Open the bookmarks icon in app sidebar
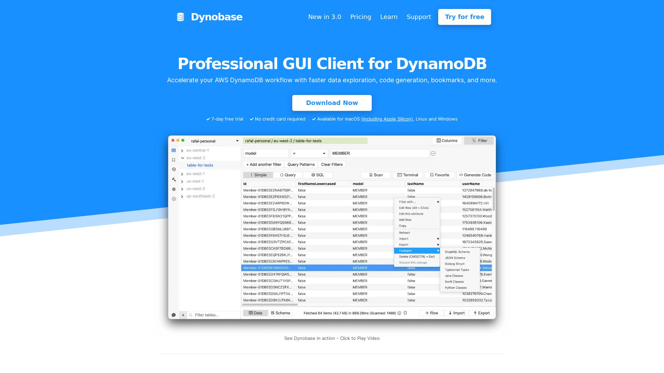Image resolution: width=664 pixels, height=373 pixels. (x=174, y=160)
